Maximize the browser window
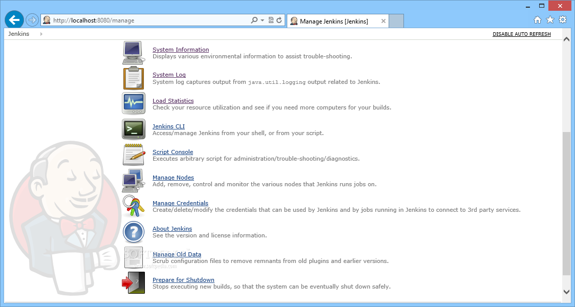Screen dimensions: 575x307 coord(542,6)
